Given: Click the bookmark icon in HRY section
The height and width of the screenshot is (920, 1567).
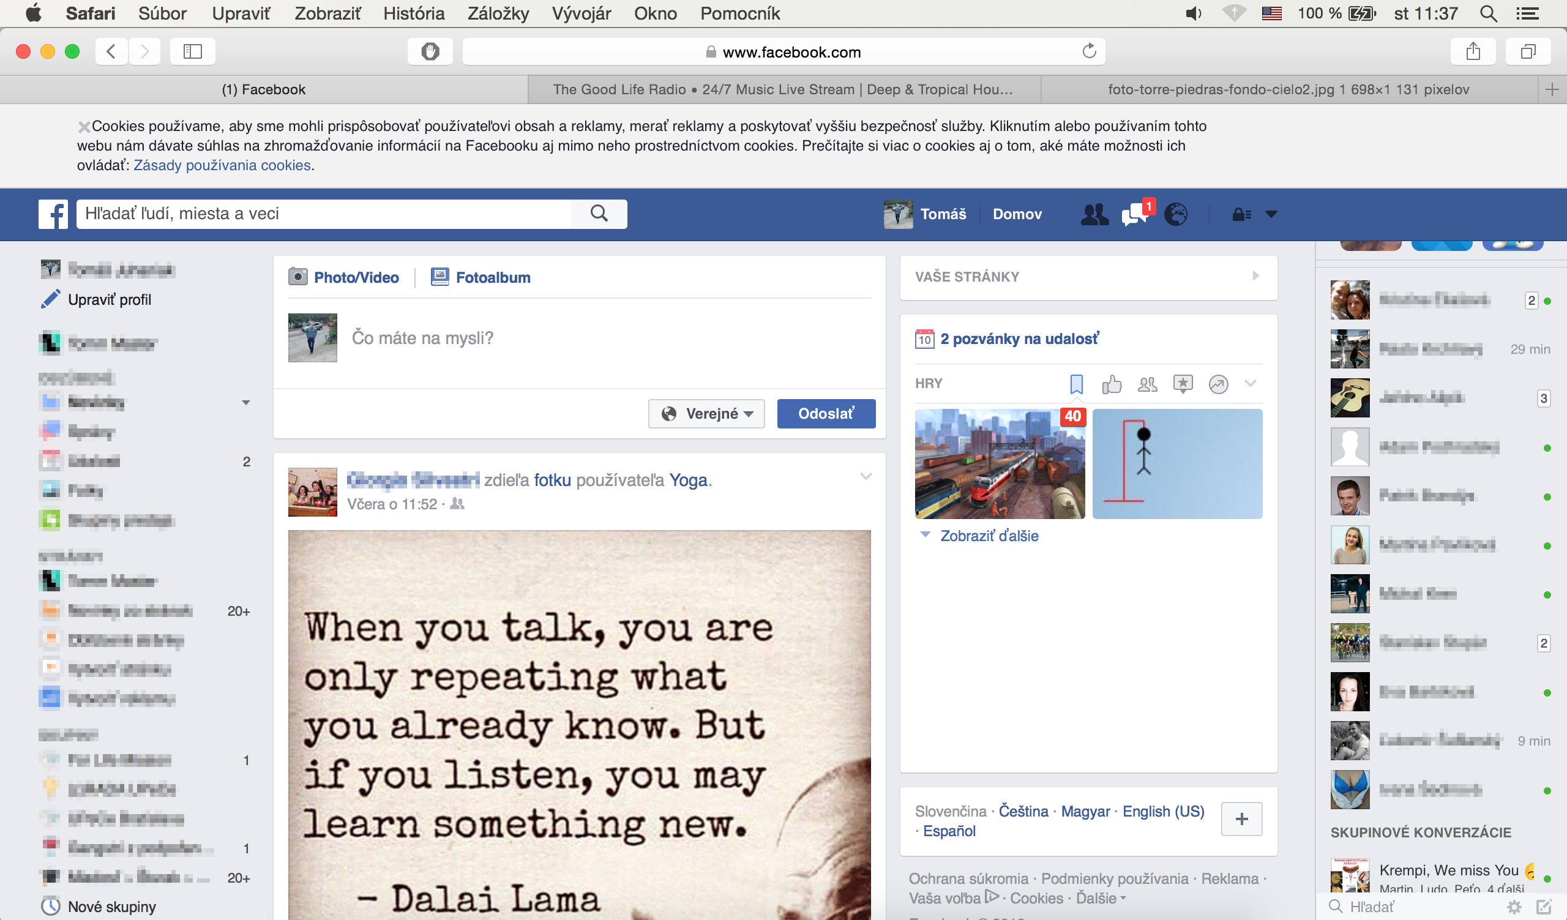Looking at the screenshot, I should pyautogui.click(x=1076, y=384).
